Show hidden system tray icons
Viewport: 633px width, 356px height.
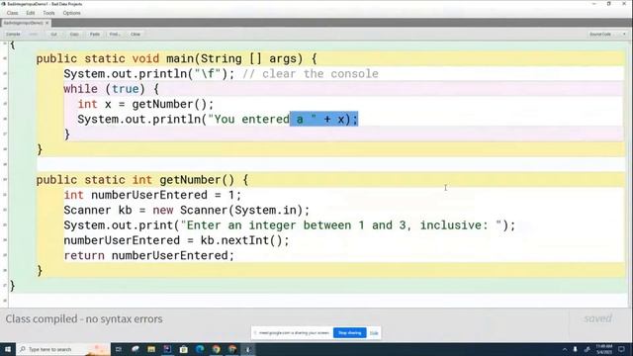tap(565, 349)
